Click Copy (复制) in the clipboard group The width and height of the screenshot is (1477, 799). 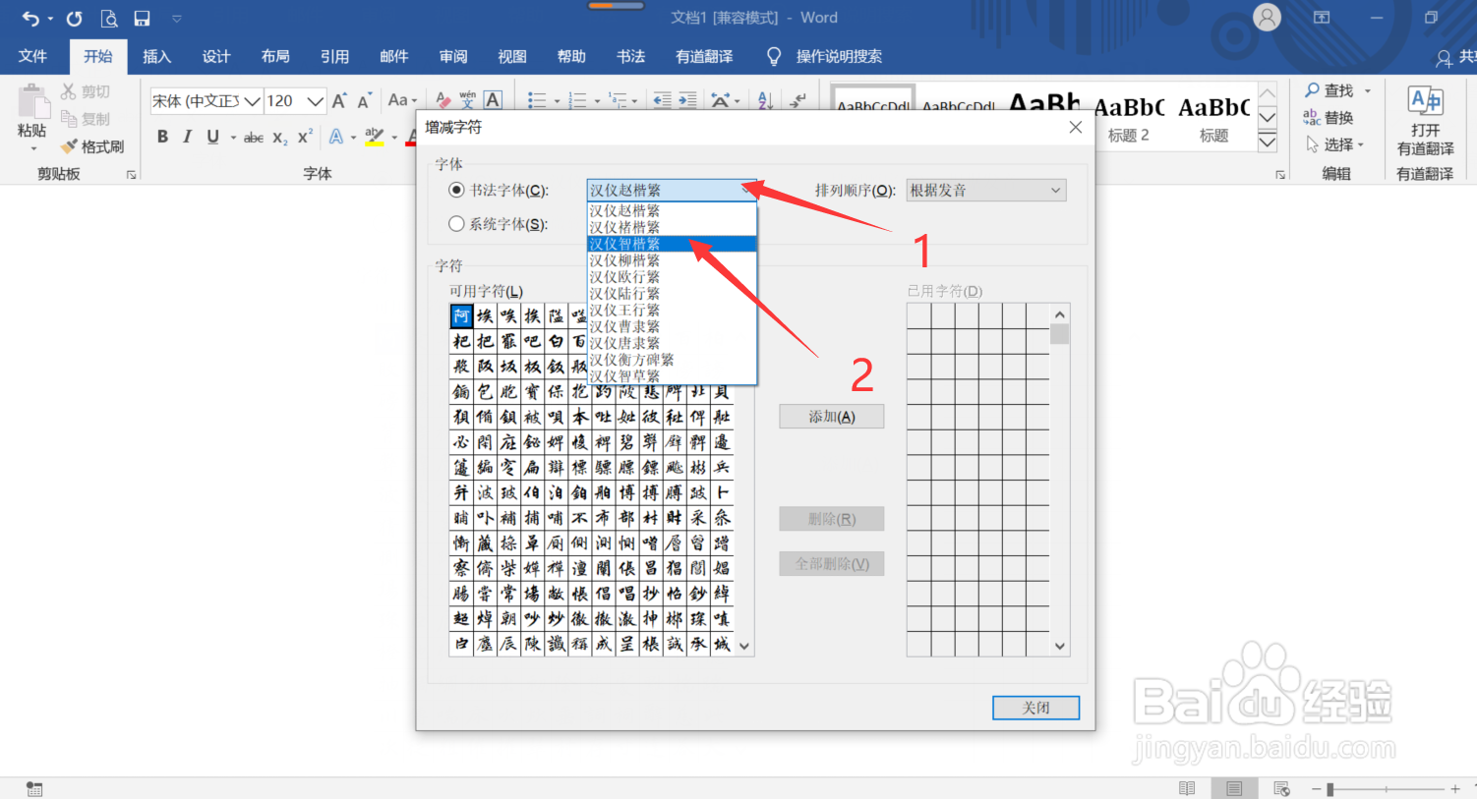coord(86,119)
